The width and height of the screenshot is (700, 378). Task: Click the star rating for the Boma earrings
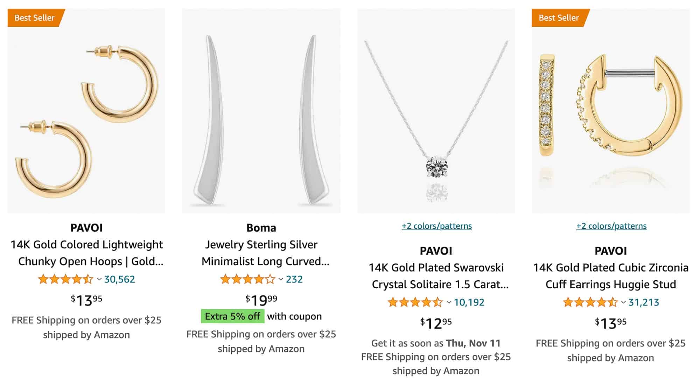point(247,279)
